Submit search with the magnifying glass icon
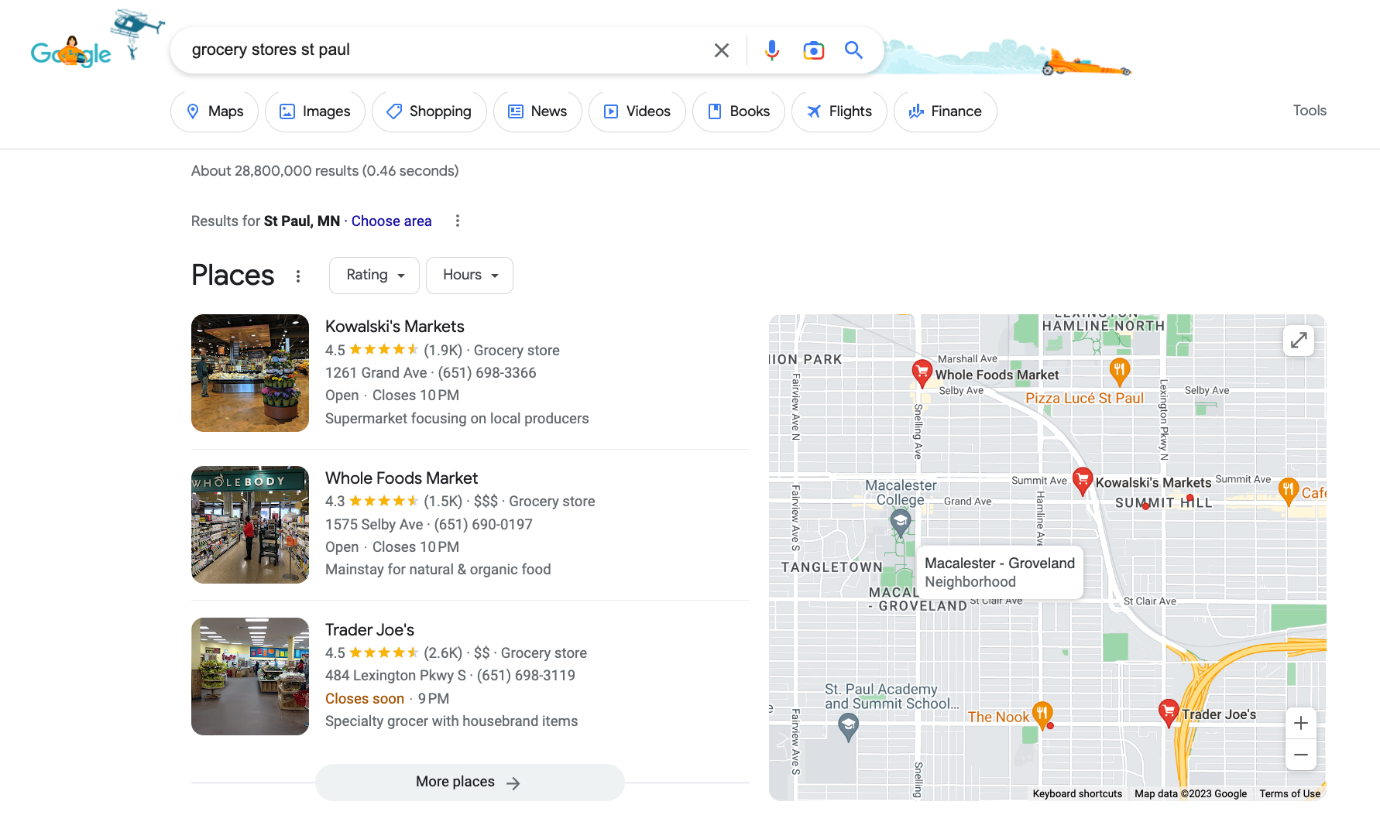The image size is (1380, 822). click(853, 50)
